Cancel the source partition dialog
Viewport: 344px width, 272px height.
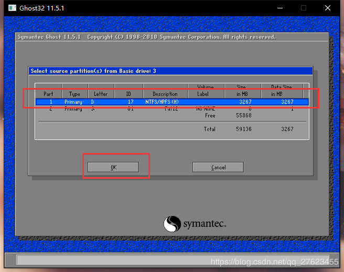[x=218, y=167]
